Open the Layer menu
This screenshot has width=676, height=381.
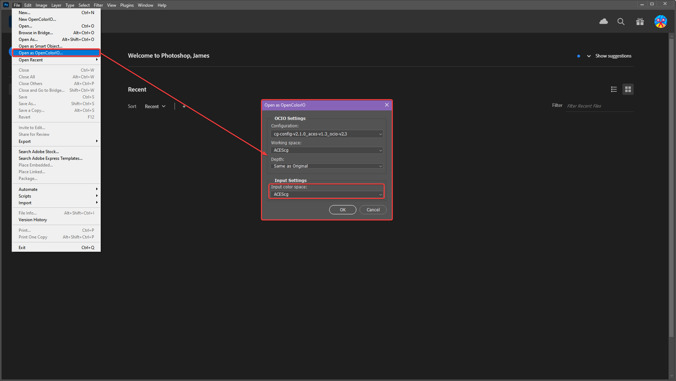click(x=56, y=5)
